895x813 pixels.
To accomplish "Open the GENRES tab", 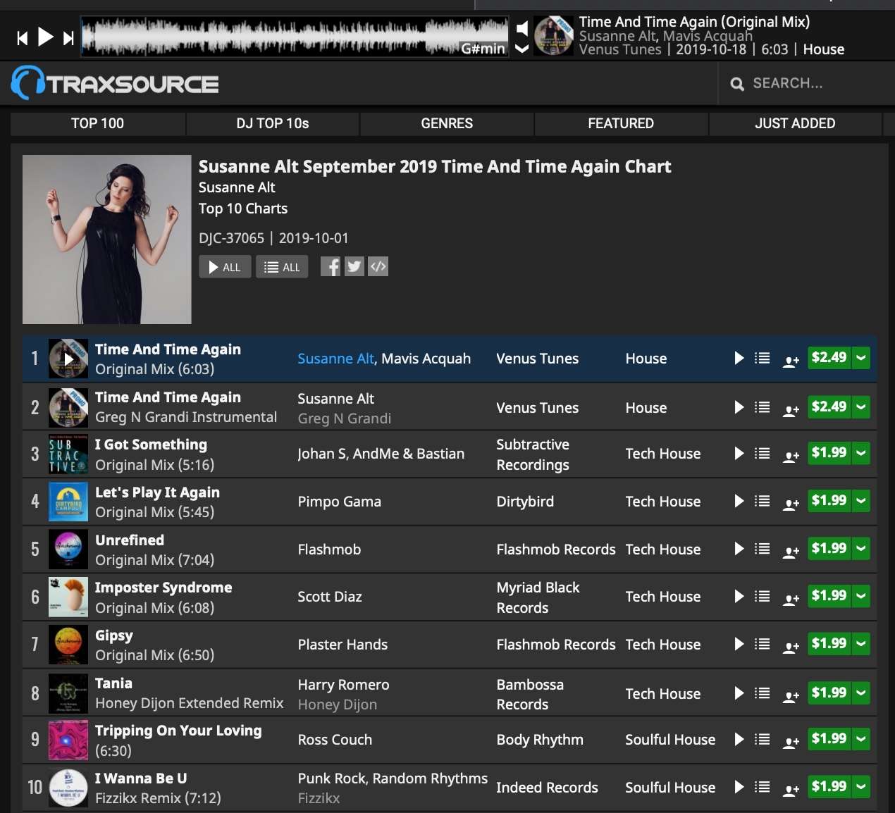I will [447, 123].
